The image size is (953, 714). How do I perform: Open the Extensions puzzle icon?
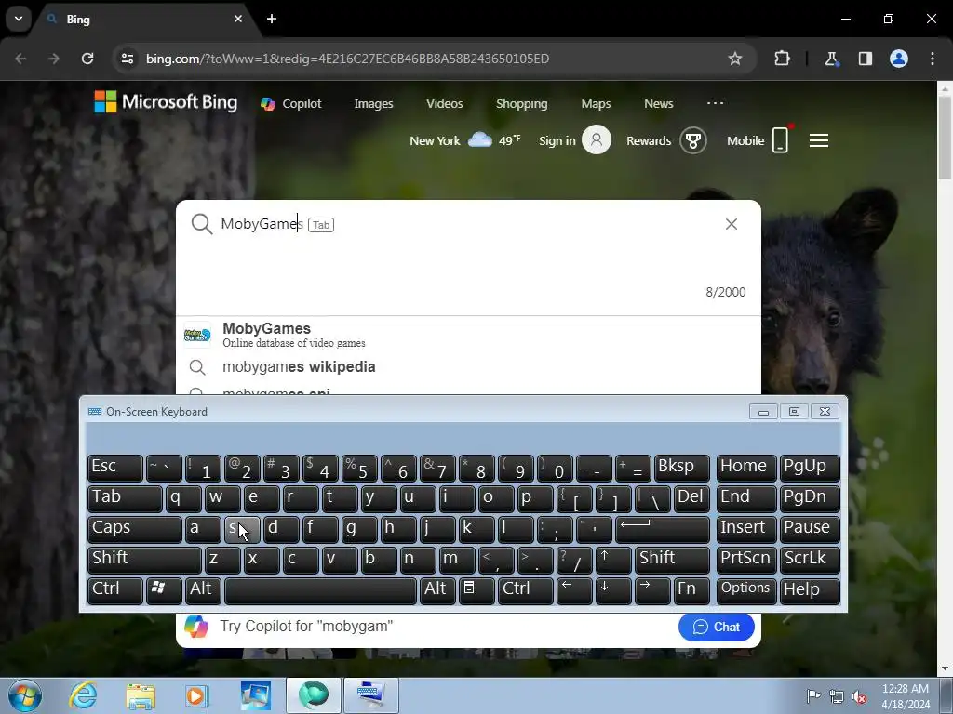point(782,59)
